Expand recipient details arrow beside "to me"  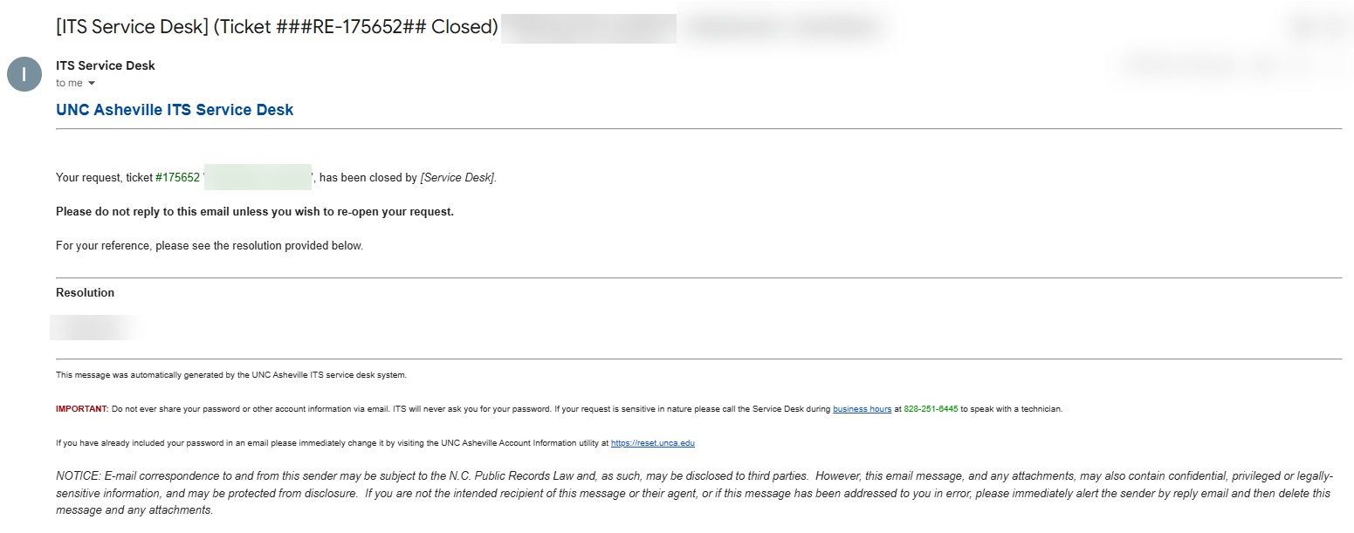(92, 84)
